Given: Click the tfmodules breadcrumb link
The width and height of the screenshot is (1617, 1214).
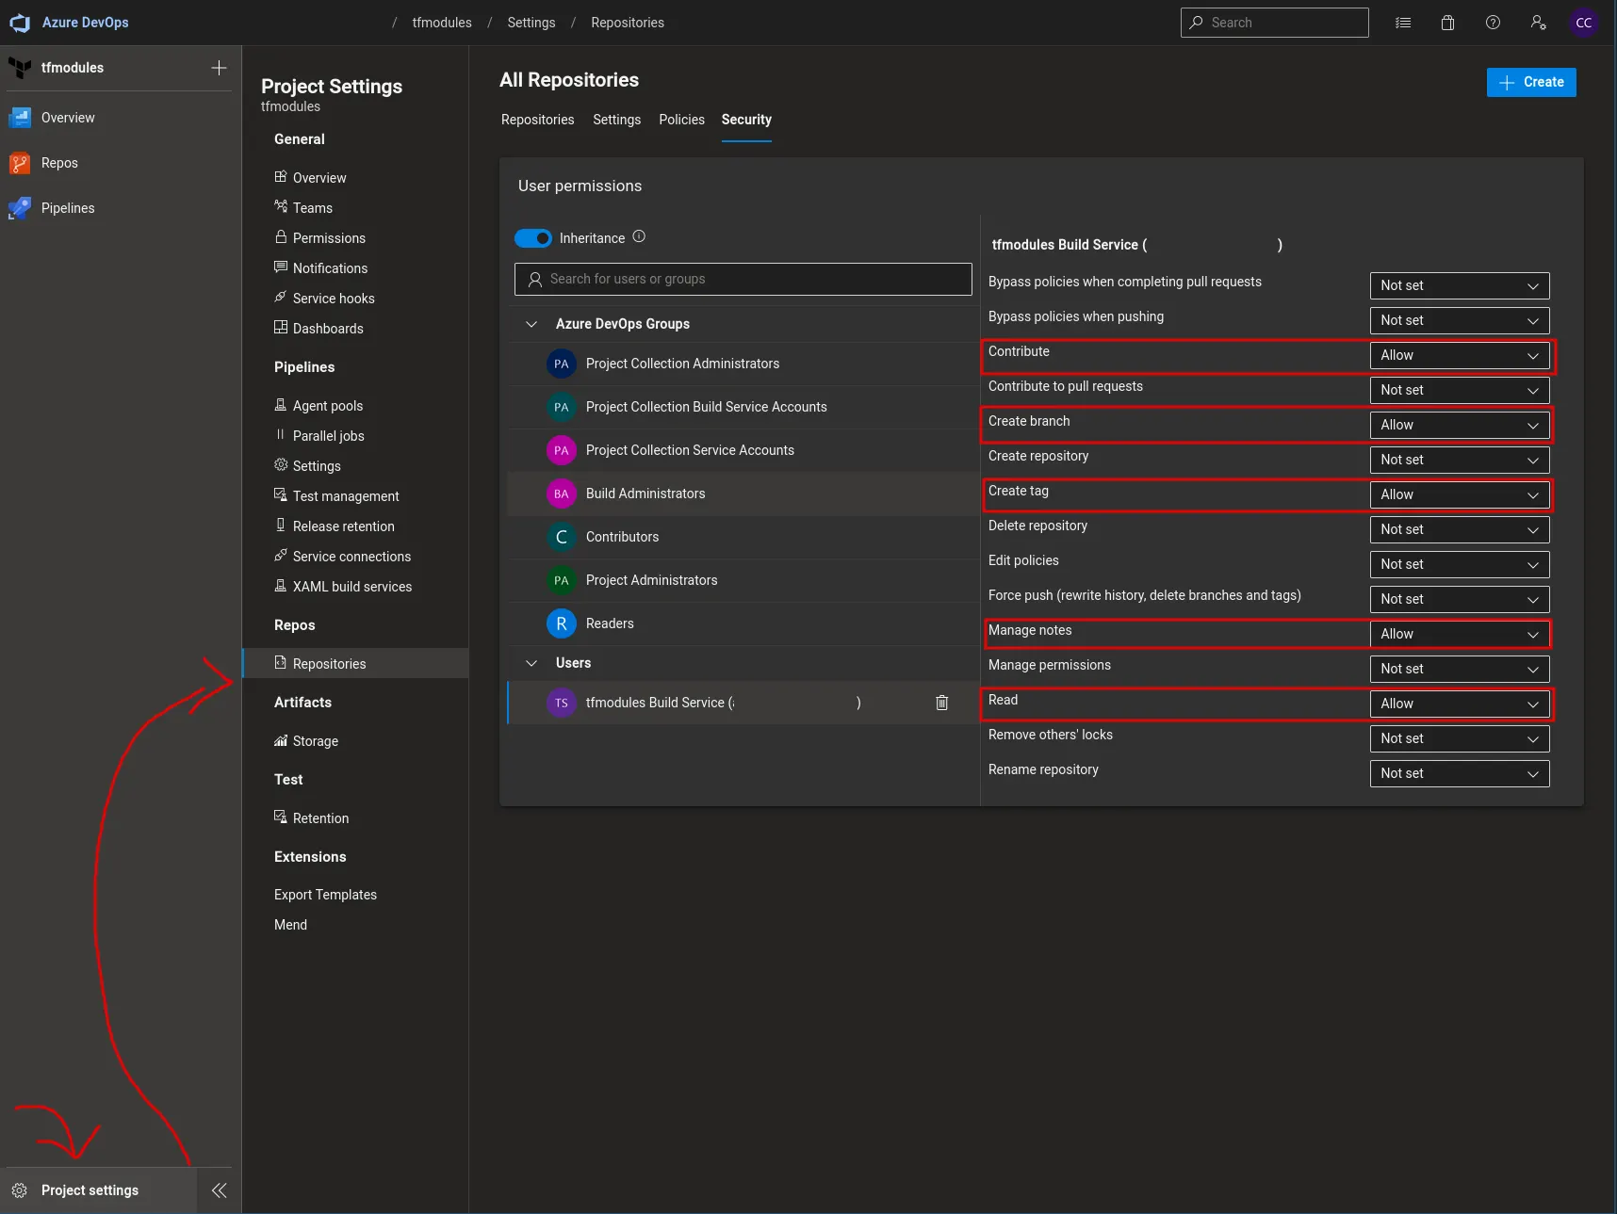Looking at the screenshot, I should [442, 23].
